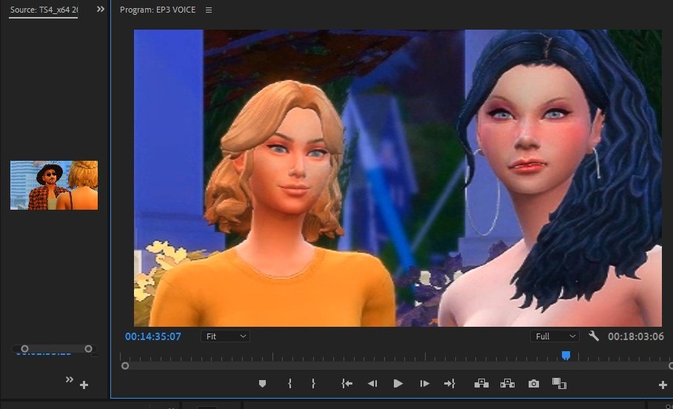Click the Lift button
The width and height of the screenshot is (673, 409).
[x=481, y=383]
